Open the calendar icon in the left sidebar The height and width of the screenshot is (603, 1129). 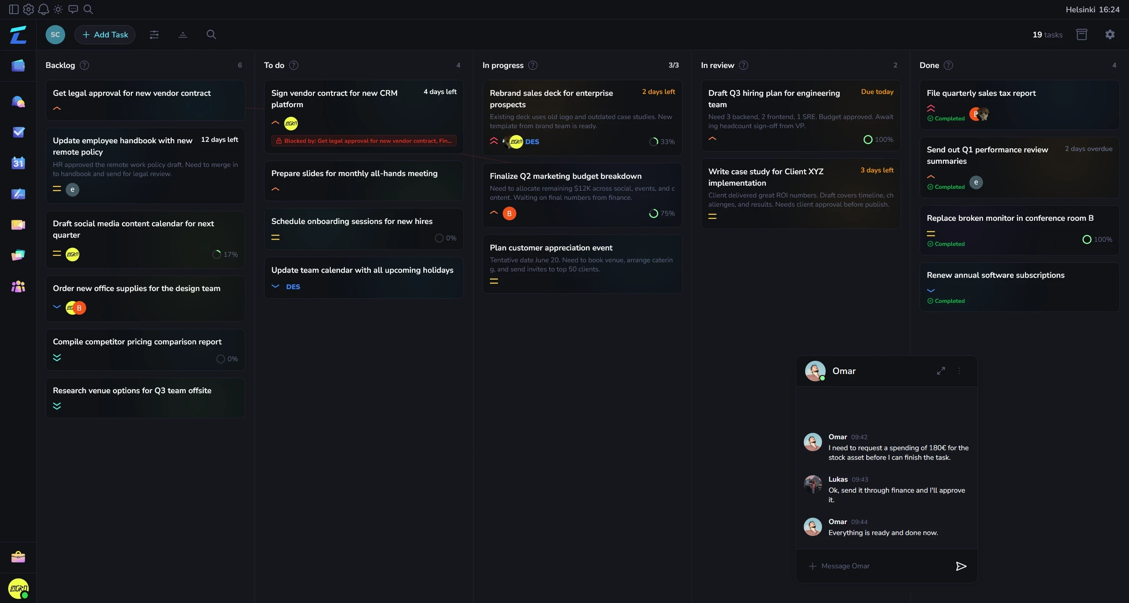click(x=18, y=163)
